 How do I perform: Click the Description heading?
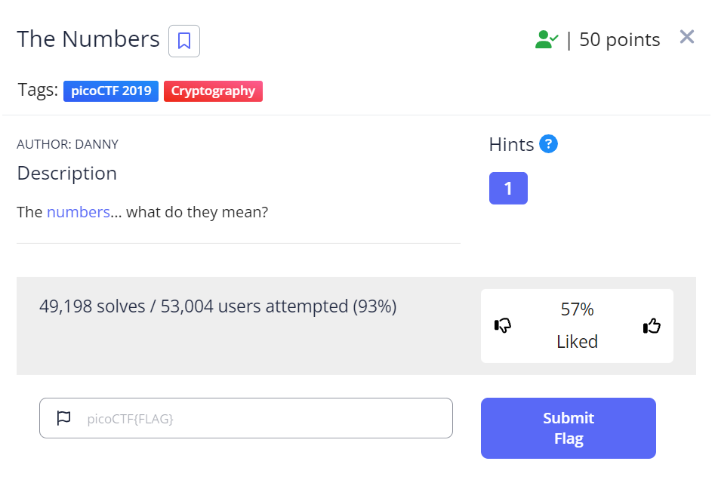pyautogui.click(x=67, y=174)
